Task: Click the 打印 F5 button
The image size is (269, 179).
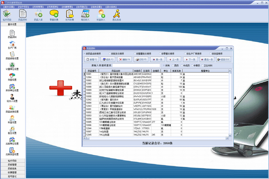Action: click(141, 59)
